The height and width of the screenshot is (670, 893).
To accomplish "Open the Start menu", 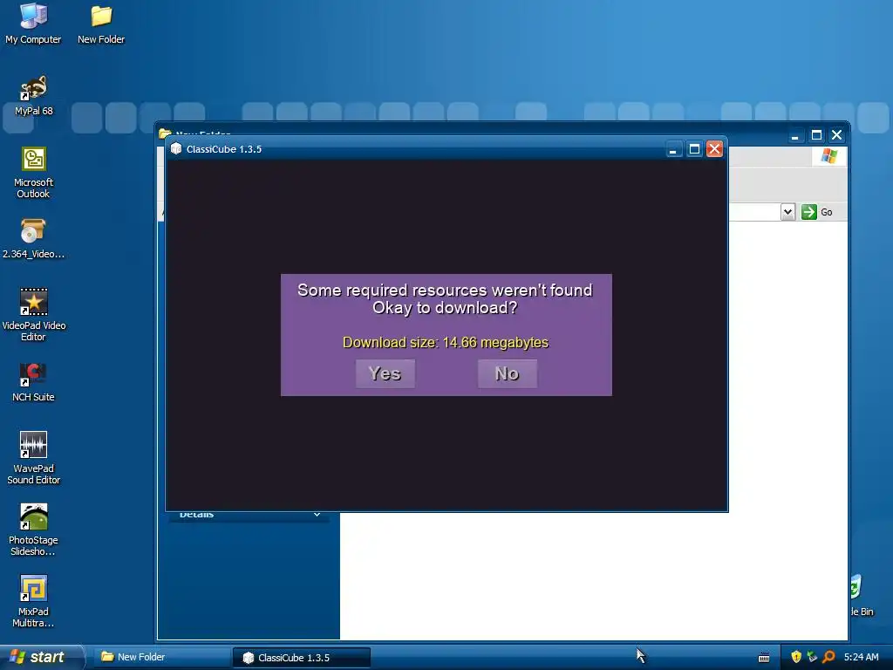I will point(41,657).
